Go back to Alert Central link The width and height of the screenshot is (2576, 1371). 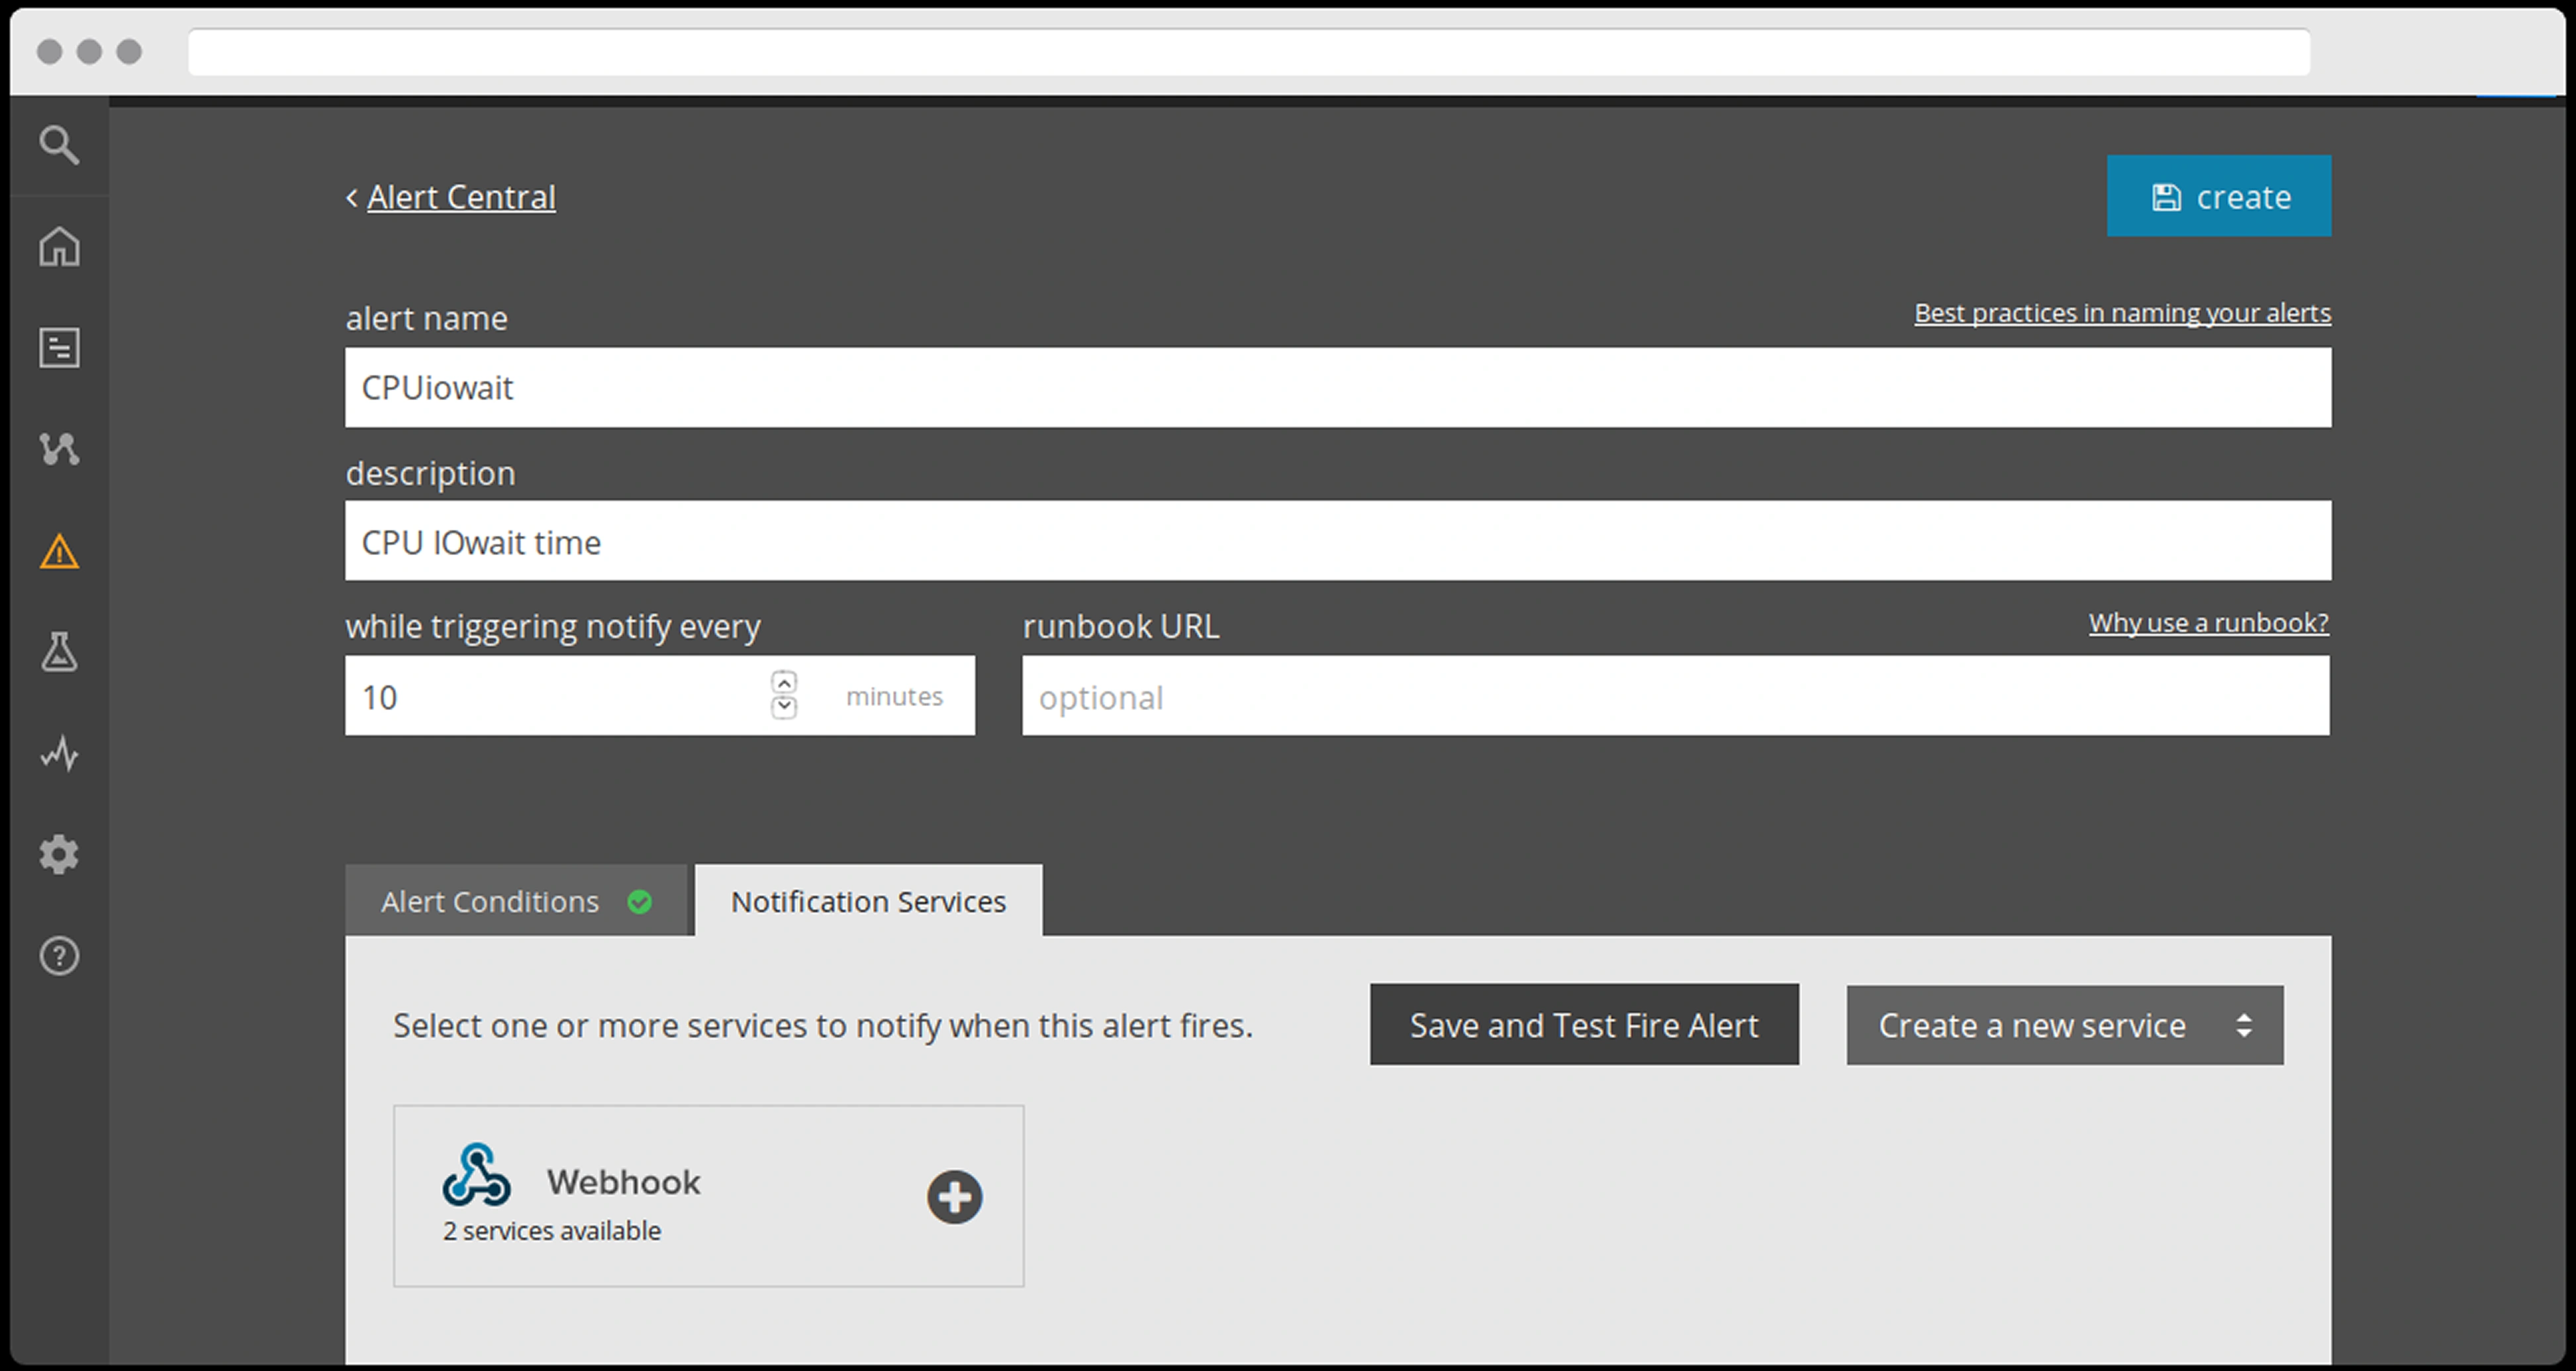coord(460,197)
